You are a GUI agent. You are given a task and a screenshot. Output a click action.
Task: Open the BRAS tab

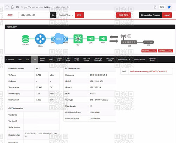(x=51, y=60)
